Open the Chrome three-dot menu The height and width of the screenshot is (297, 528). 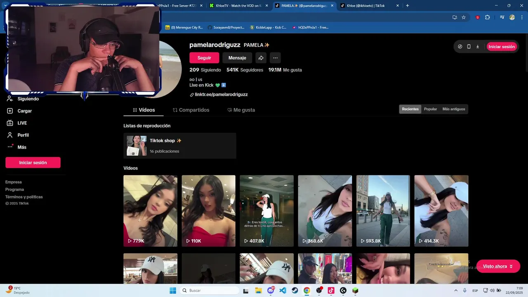pyautogui.click(x=521, y=17)
